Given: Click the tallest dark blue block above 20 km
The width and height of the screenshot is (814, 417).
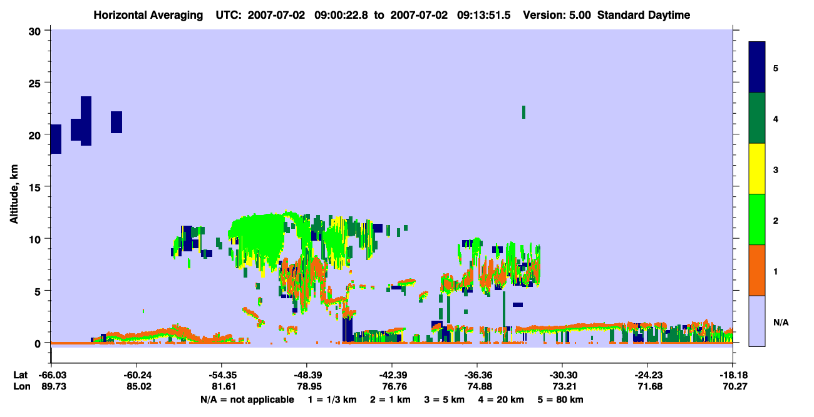Looking at the screenshot, I should [x=86, y=121].
